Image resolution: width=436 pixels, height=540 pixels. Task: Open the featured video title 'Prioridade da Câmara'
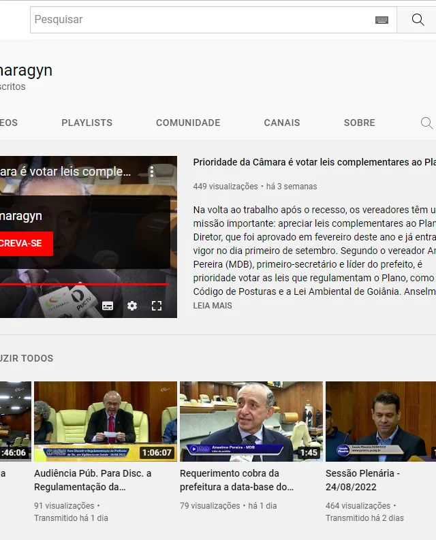314,162
